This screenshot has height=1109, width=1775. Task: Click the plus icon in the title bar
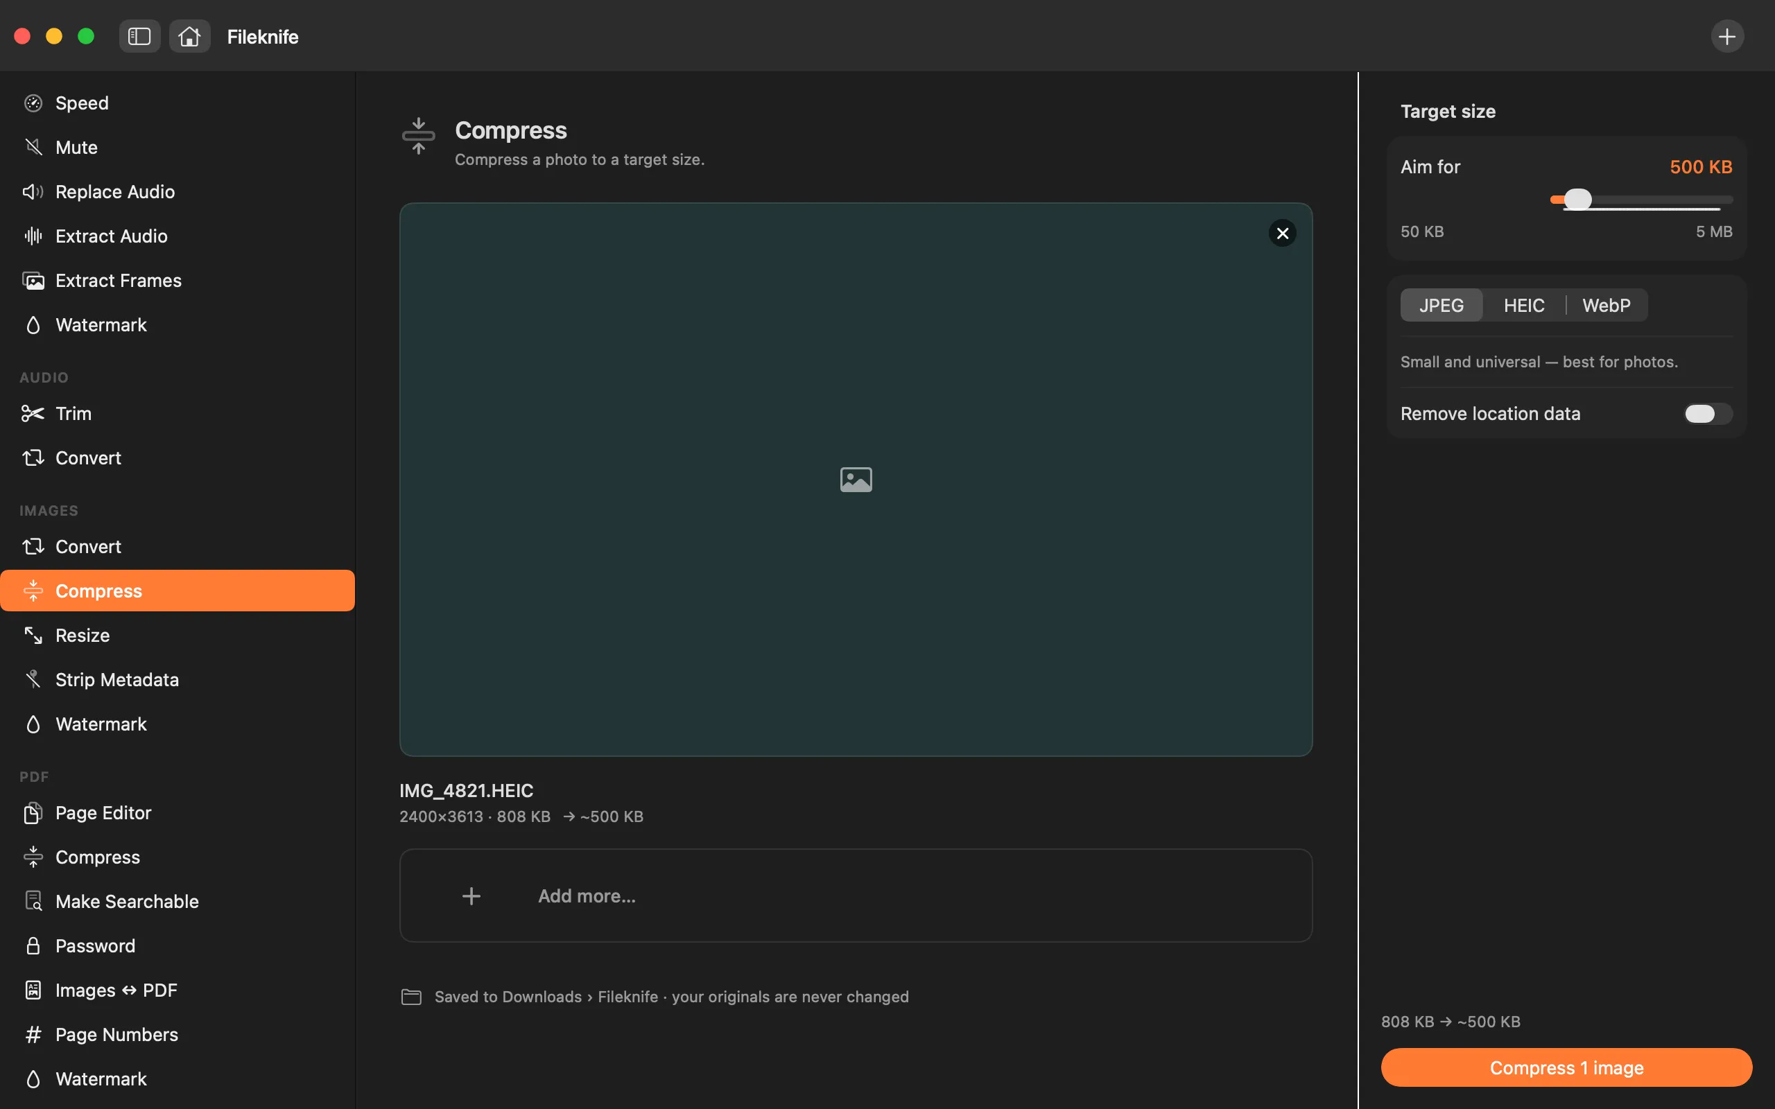coord(1727,37)
